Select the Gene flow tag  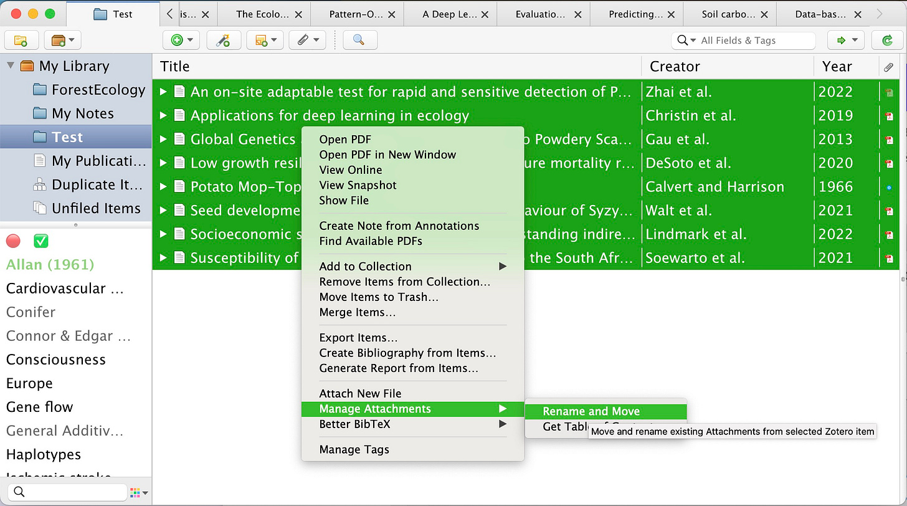(40, 407)
